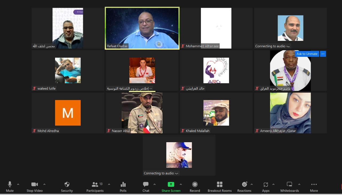Screen dimensions: 342x195
Task: Open the Polls bar chart icon
Action: [x=123, y=185]
